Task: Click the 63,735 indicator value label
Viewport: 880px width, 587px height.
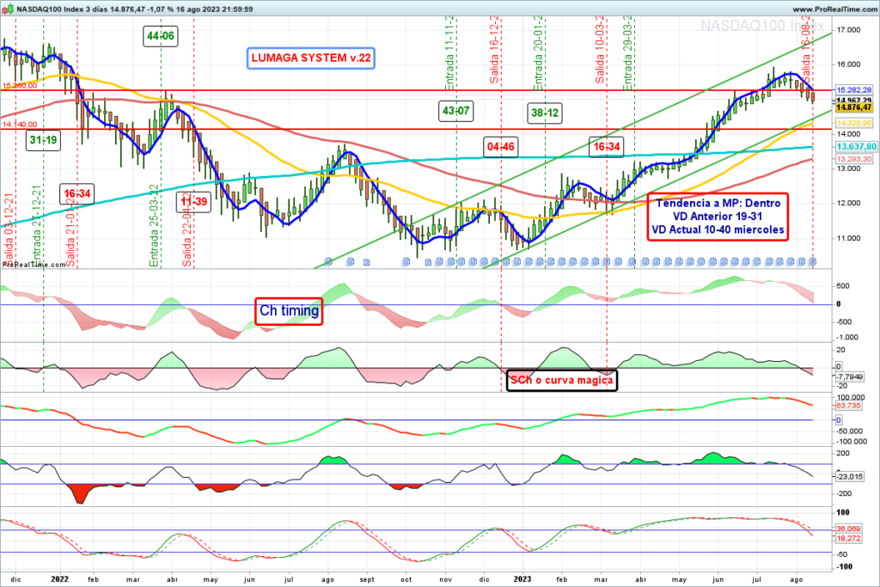Action: tap(848, 405)
